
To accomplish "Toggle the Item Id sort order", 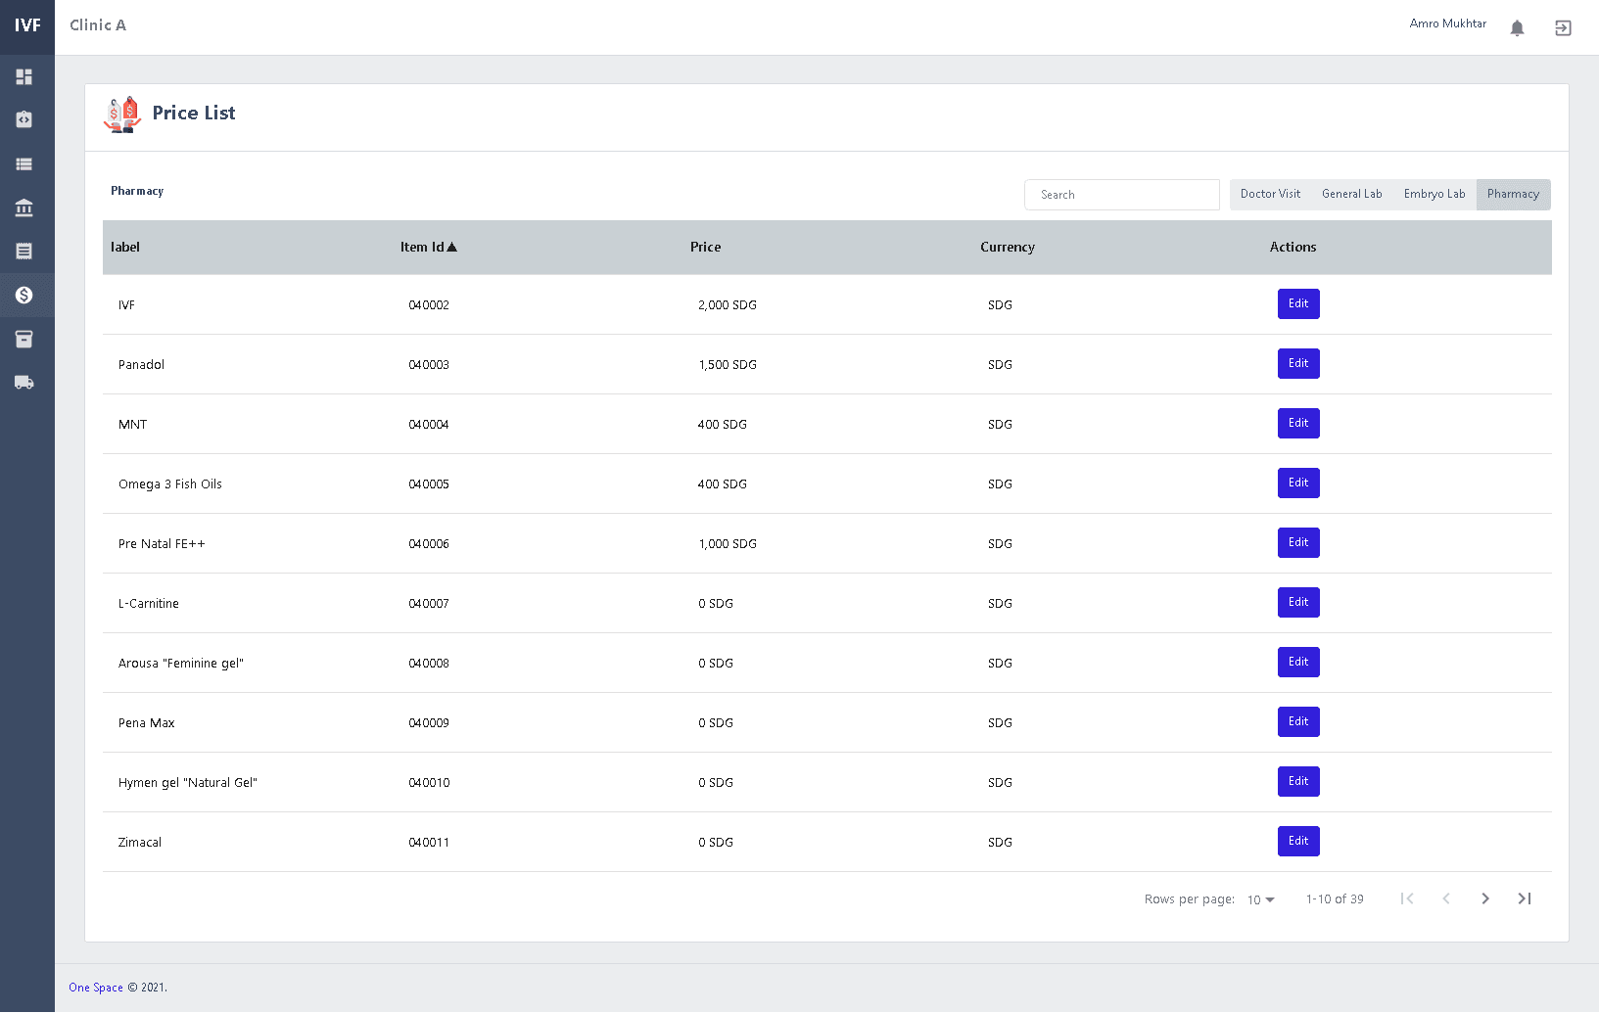I will pyautogui.click(x=429, y=247).
